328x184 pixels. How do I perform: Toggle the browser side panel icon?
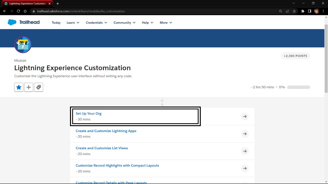310,11
